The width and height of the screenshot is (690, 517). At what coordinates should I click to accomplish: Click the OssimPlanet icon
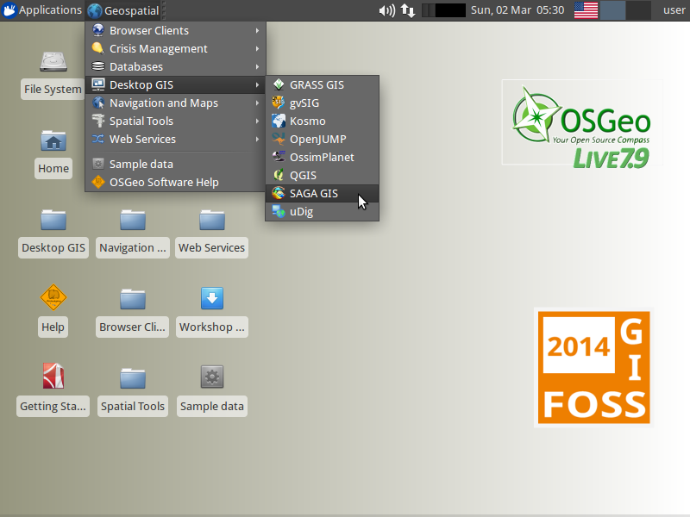278,157
